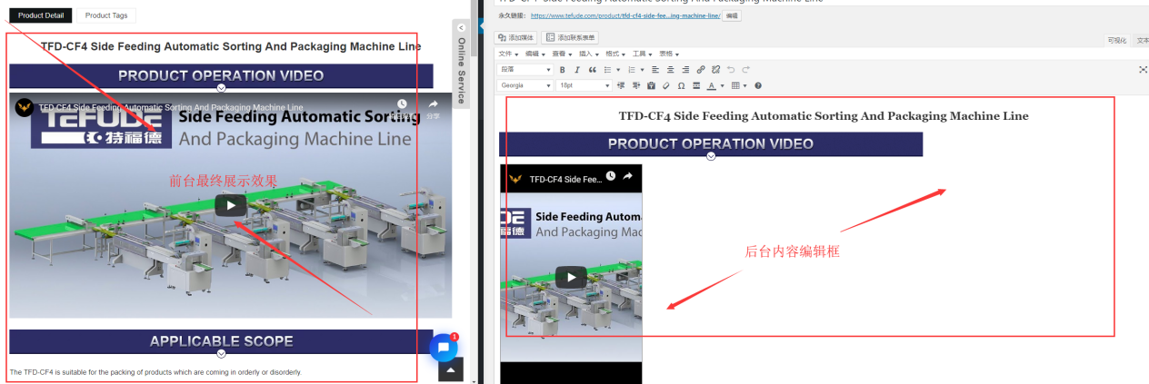Open the blue chat bubble widget
Viewport: 1149px width, 384px height.
tap(443, 348)
